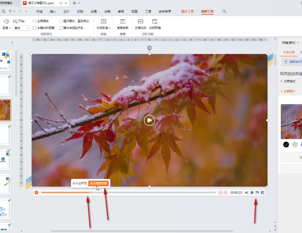The height and width of the screenshot is (233, 302).
Task: Expand the 音量 volume dropdown
Action: (x=6, y=28)
